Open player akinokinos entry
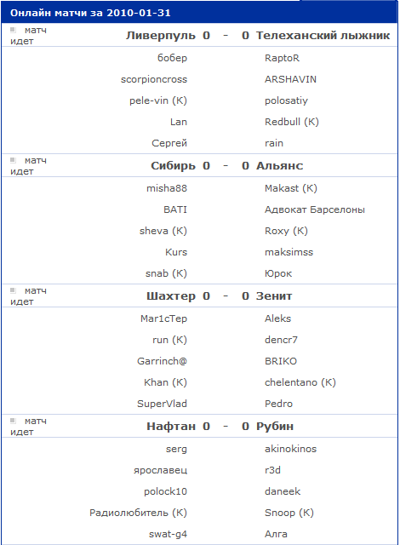 290,449
